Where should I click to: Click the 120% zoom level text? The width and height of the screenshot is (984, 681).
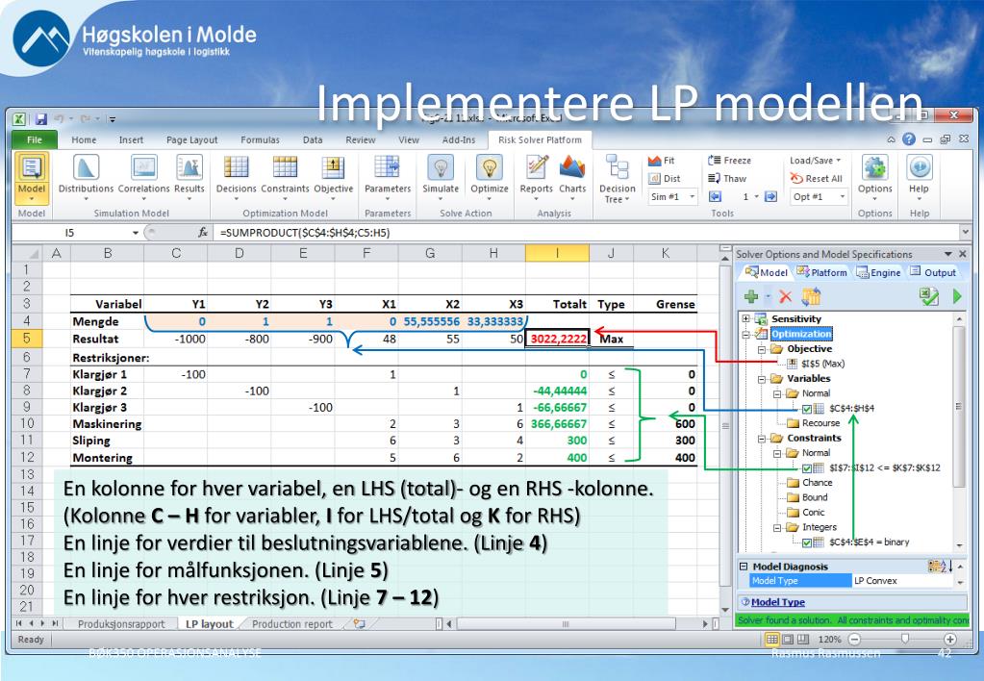coord(829,640)
